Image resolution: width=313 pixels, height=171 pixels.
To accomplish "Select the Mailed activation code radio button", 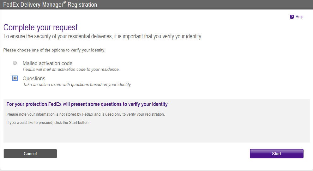I will [x=15, y=63].
